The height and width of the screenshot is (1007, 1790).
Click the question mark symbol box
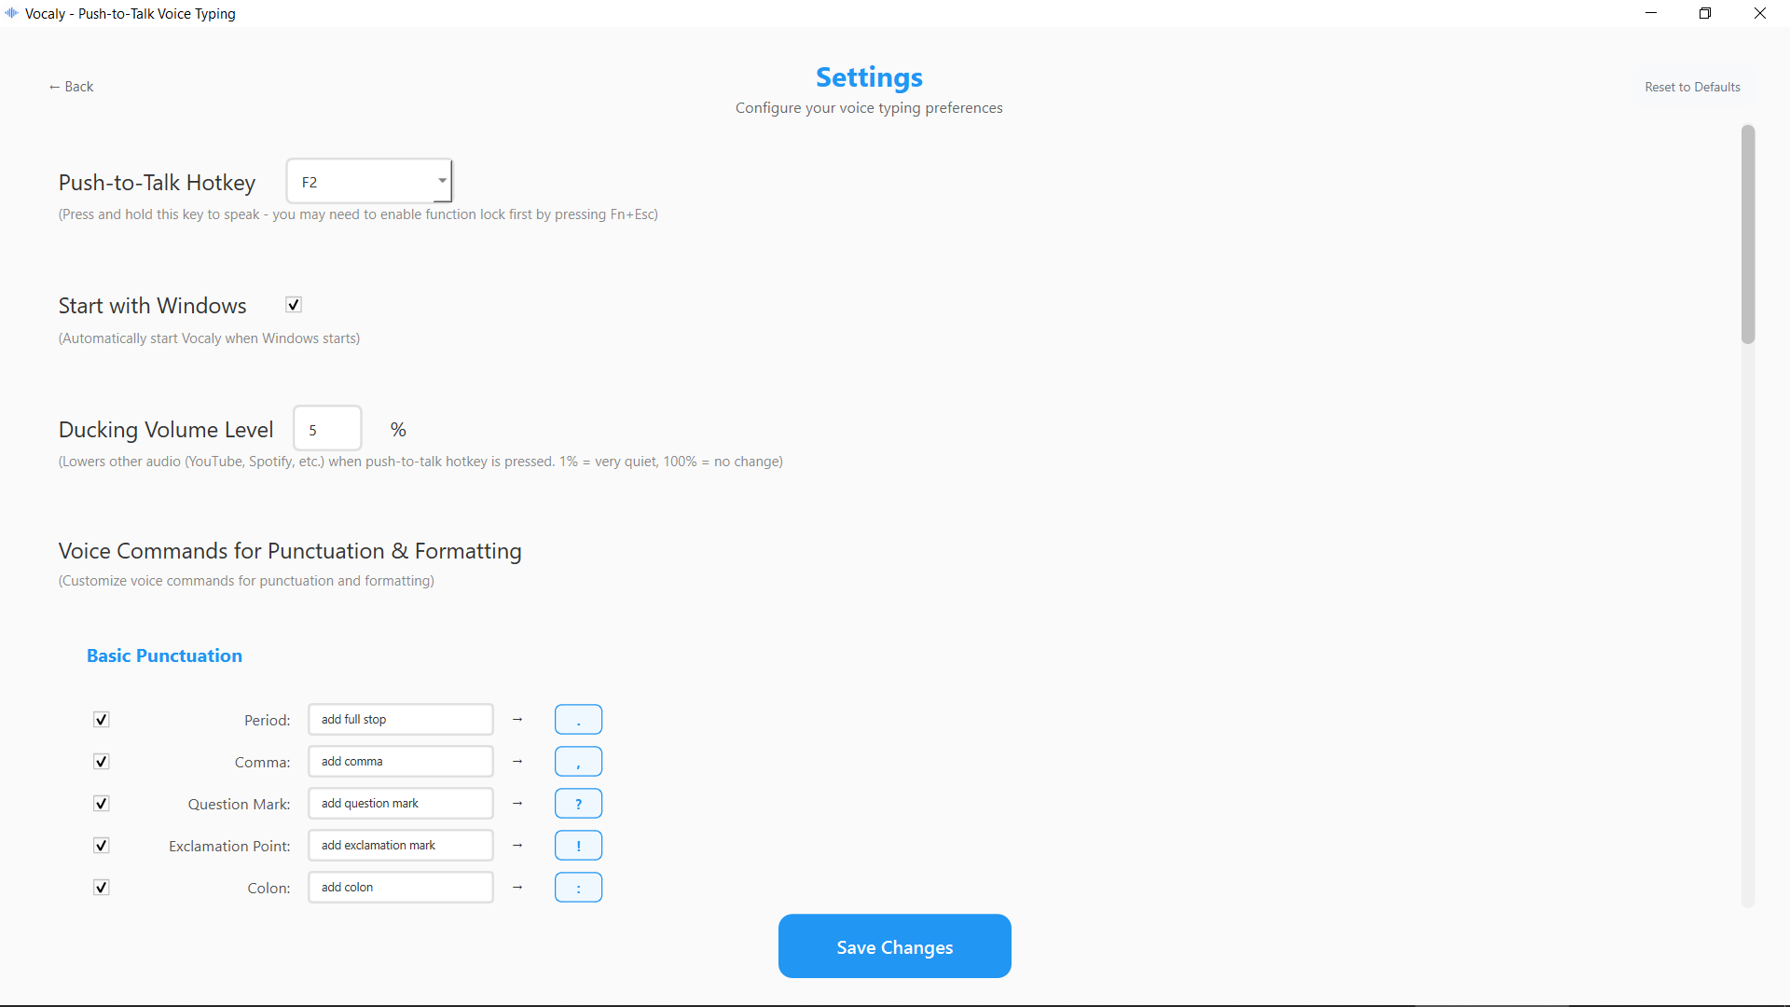pyautogui.click(x=578, y=804)
